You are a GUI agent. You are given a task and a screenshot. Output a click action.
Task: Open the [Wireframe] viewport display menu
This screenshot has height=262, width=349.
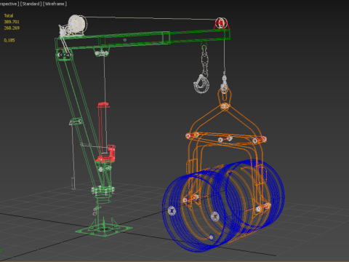55,4
